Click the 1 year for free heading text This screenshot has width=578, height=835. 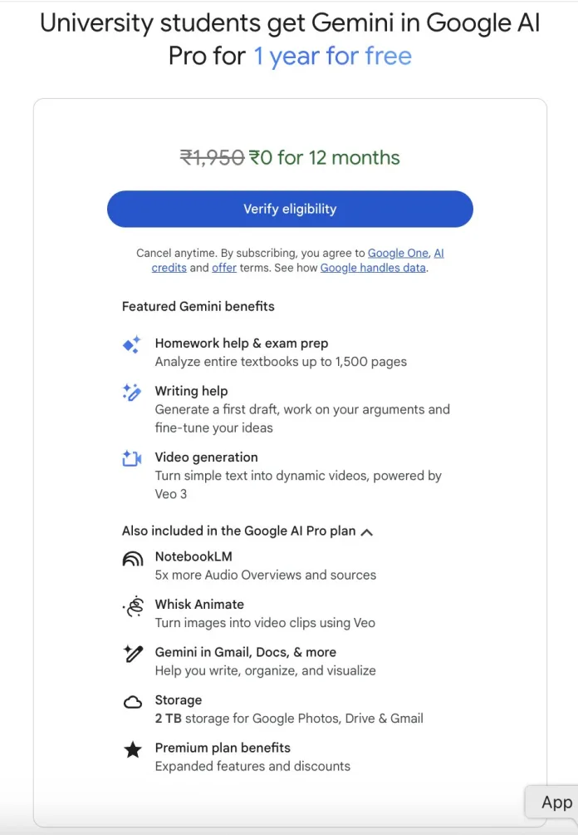(331, 56)
